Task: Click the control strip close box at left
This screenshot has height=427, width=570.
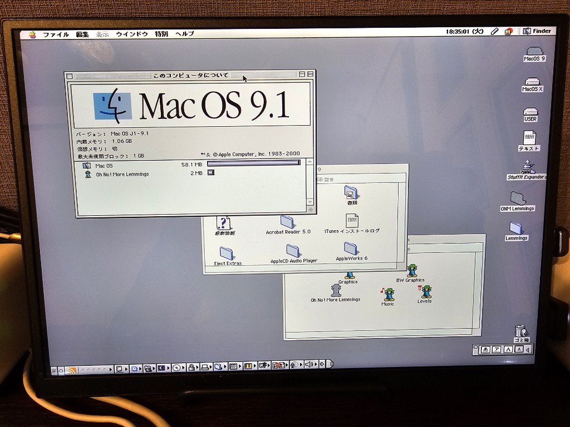Action: pos(53,371)
